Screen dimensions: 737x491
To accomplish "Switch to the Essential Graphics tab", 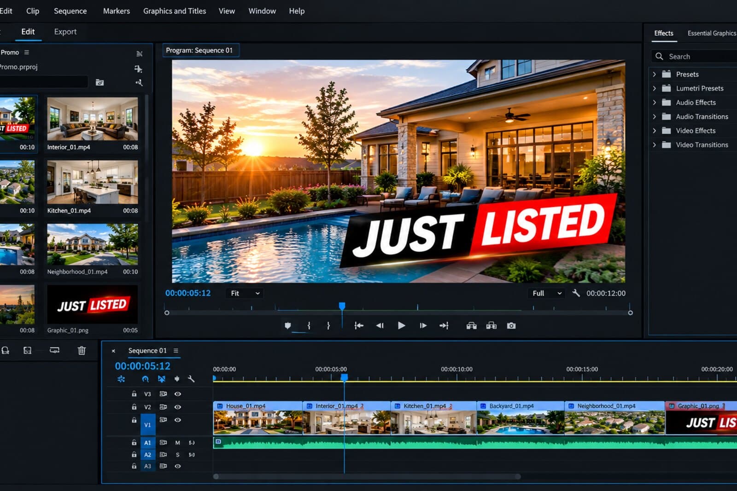I will point(712,33).
